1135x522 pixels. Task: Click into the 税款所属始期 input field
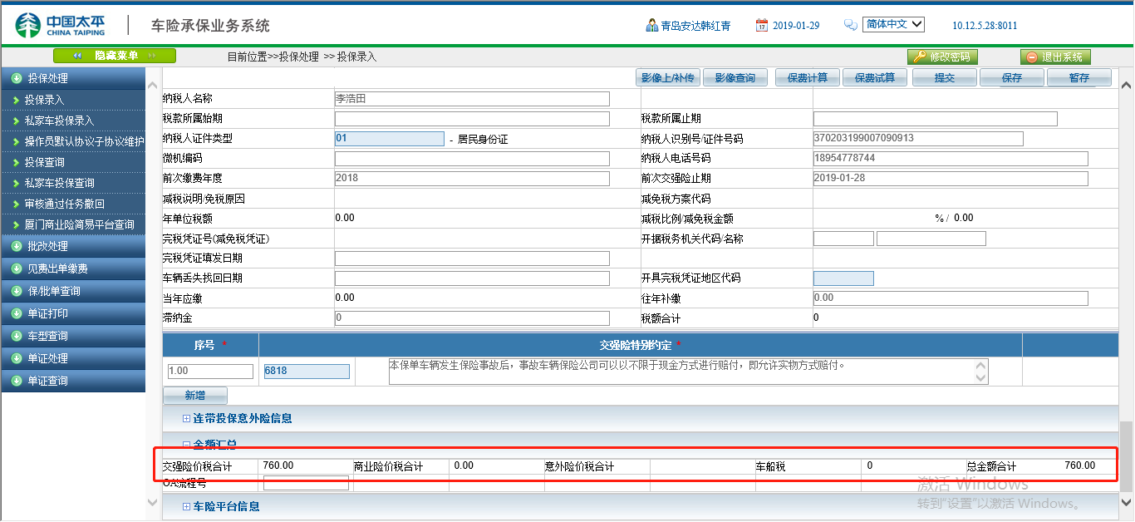pyautogui.click(x=472, y=119)
